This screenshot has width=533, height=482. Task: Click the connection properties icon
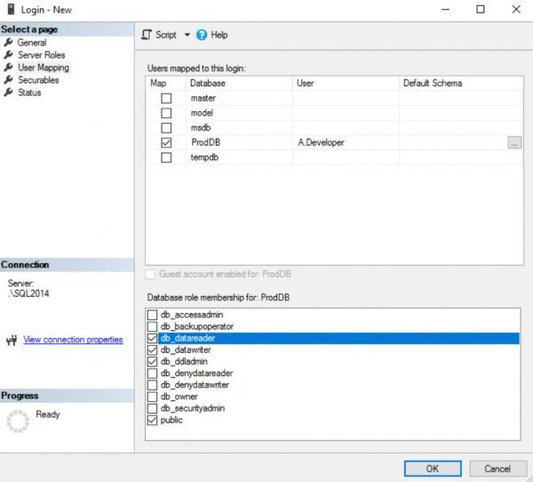point(12,340)
